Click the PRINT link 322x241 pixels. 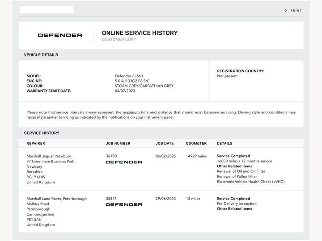(296, 10)
